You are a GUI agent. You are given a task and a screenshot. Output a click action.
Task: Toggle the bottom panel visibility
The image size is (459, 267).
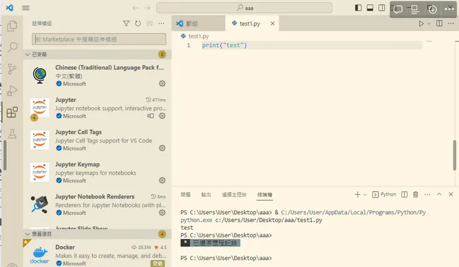(x=370, y=8)
